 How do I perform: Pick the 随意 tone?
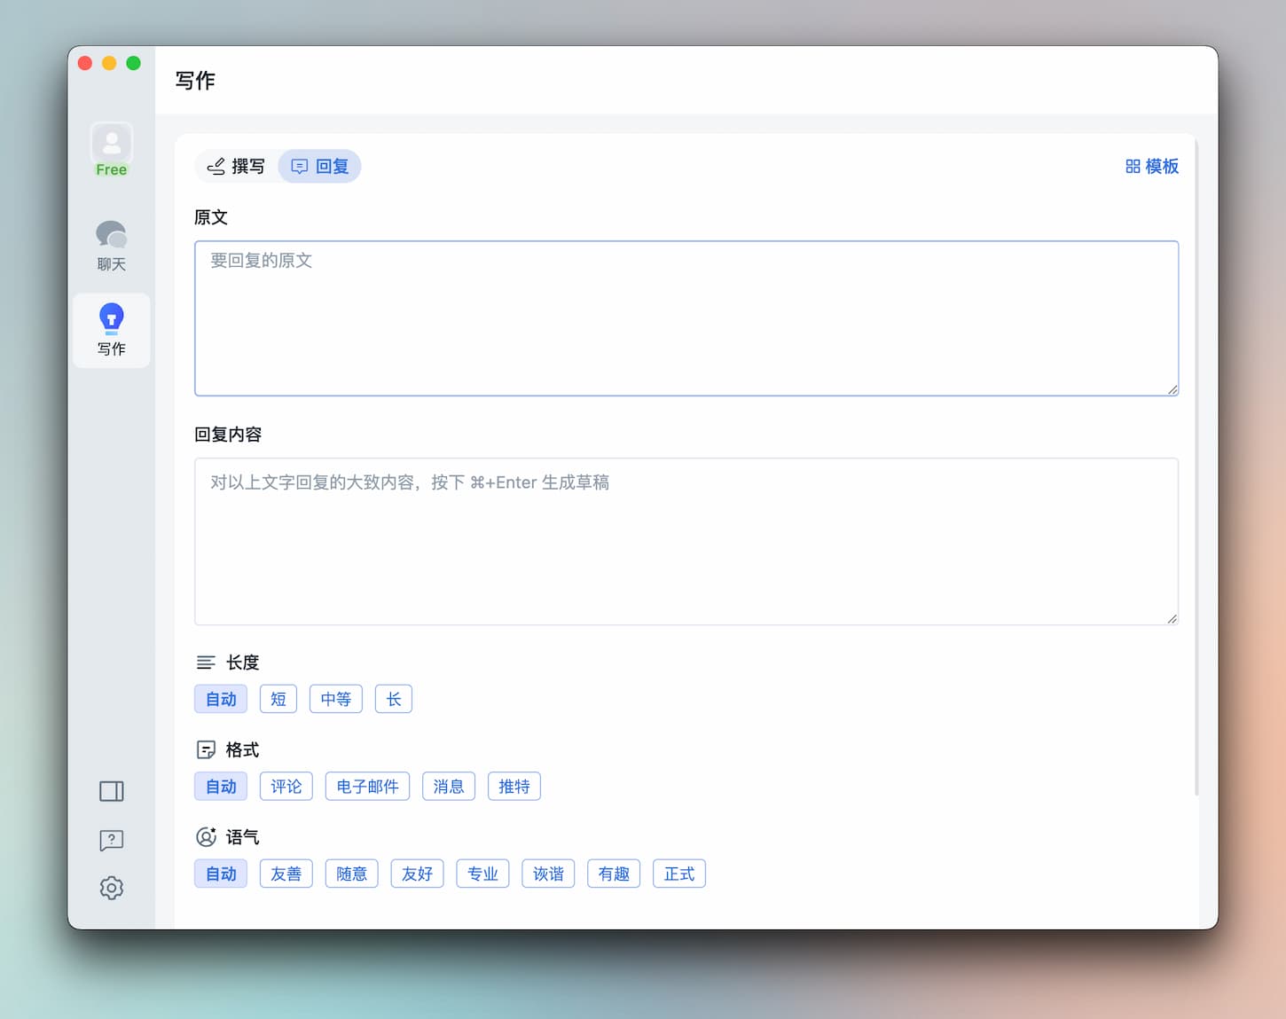click(352, 874)
